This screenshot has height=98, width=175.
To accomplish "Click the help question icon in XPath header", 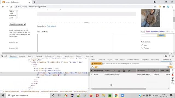I will click(x=129, y=71).
